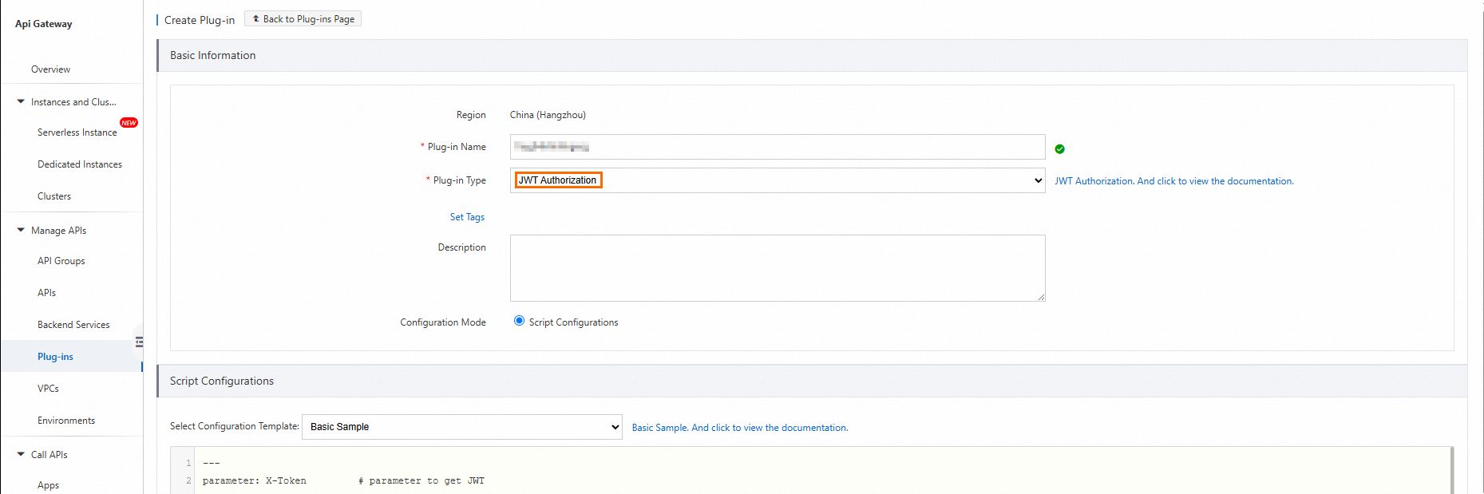1484x494 pixels.
Task: Click into the Description text area
Action: pyautogui.click(x=777, y=268)
